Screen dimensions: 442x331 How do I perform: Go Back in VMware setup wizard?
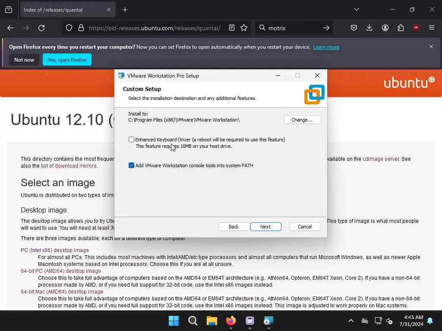pyautogui.click(x=234, y=227)
